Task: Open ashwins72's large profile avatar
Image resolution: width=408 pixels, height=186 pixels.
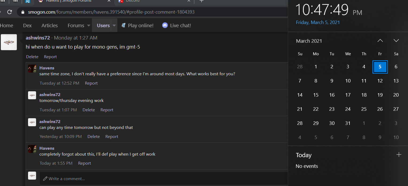Action: click(x=9, y=42)
